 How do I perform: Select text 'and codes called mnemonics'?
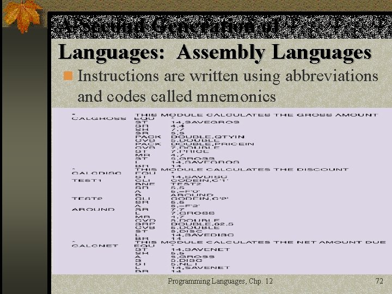pos(176,96)
